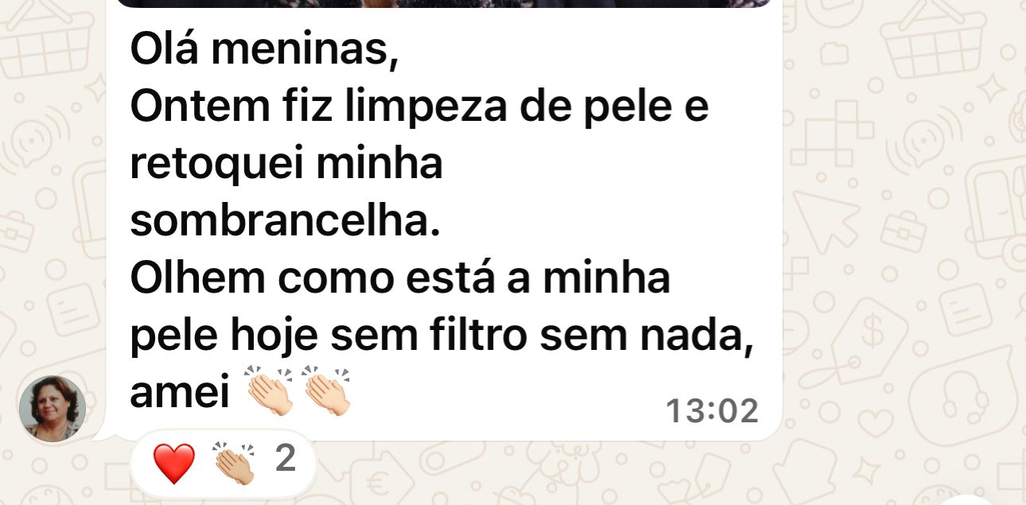Open the sender's profile photo avatar
Viewport: 1026px width, 505px height.
[x=52, y=408]
